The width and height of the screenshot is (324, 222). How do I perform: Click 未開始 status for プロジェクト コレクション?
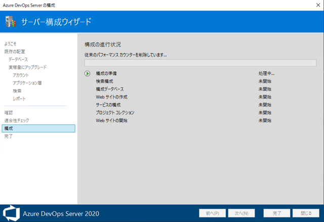point(265,113)
